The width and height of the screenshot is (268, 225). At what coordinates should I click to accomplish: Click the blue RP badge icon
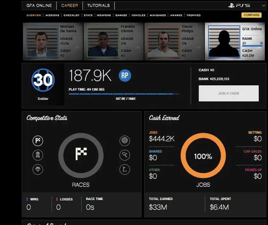(x=124, y=75)
